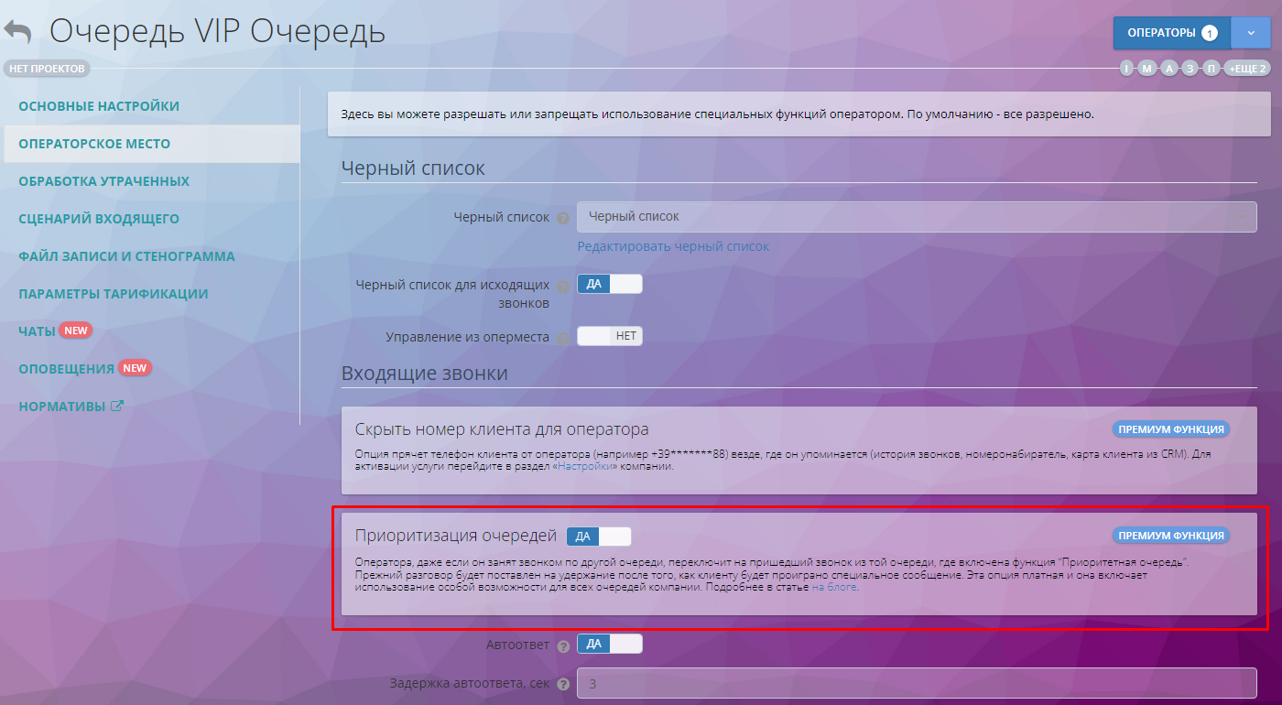Click the Очередь VIP Очередь page title
This screenshot has width=1282, height=705.
tap(217, 31)
